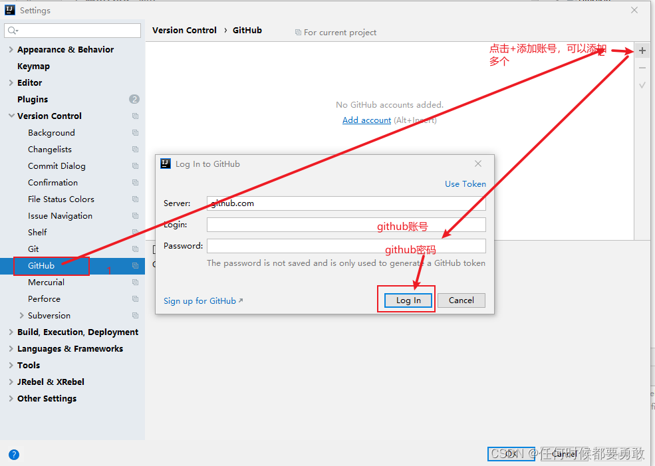655x466 pixels.
Task: Select Confirmation settings item
Action: (x=53, y=182)
